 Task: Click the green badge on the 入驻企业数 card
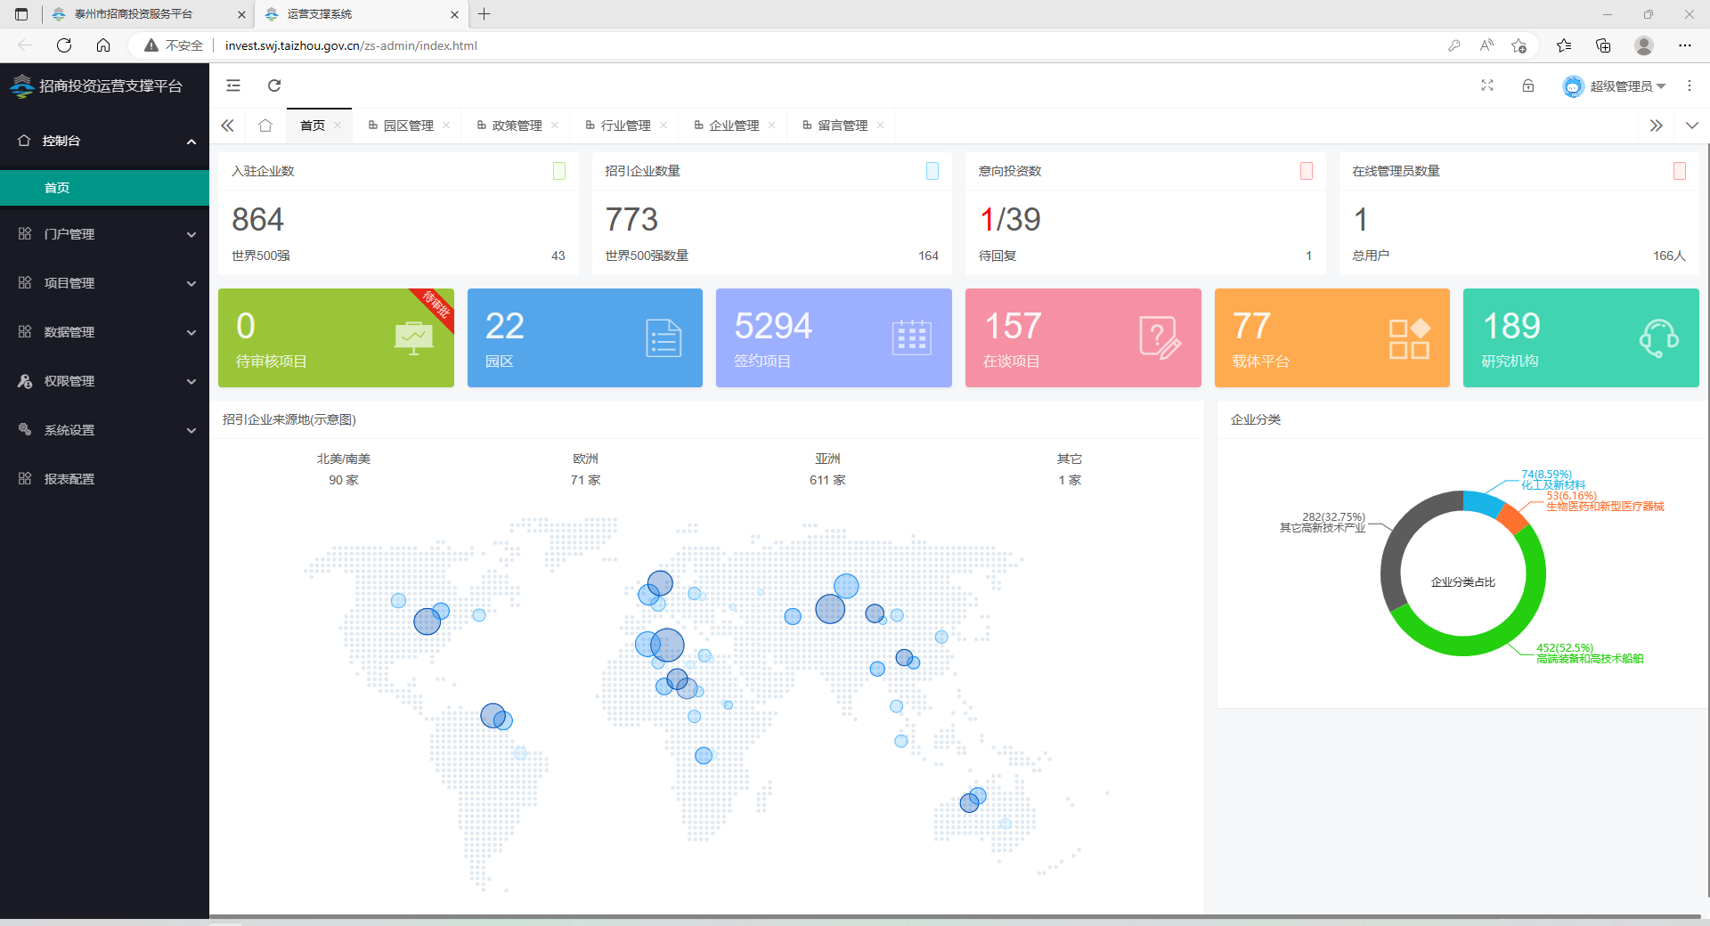click(x=559, y=171)
